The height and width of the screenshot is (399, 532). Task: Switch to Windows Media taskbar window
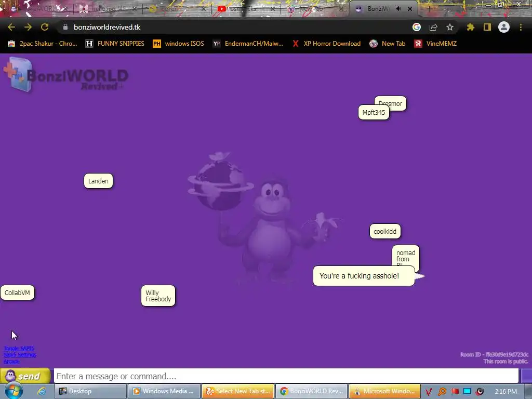click(164, 391)
